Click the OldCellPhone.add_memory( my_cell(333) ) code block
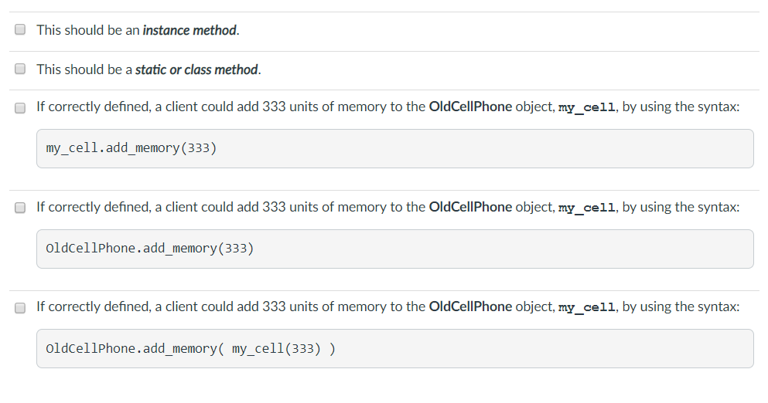Image resolution: width=768 pixels, height=403 pixels. tap(394, 349)
